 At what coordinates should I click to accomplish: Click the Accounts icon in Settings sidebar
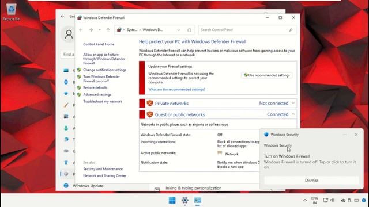click(66, 128)
